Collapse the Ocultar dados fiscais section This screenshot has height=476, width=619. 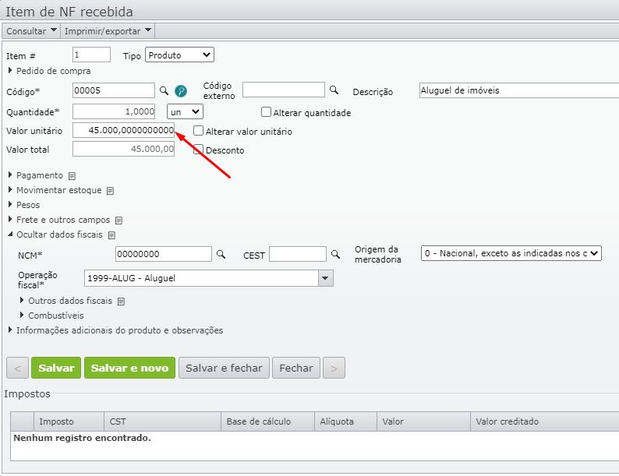point(55,234)
